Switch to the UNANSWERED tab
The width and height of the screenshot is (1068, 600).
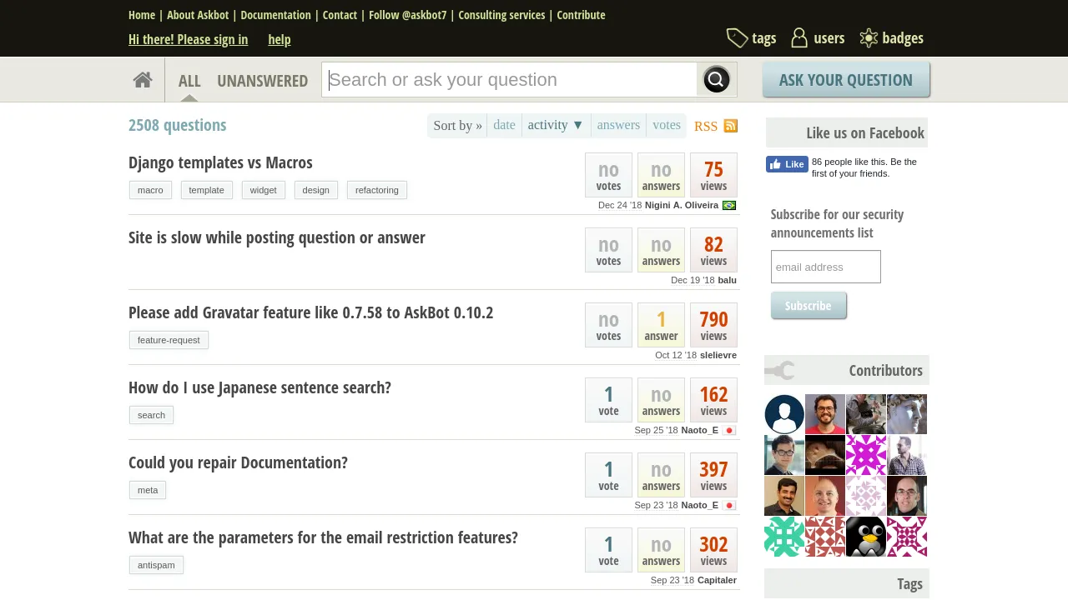[x=262, y=81]
